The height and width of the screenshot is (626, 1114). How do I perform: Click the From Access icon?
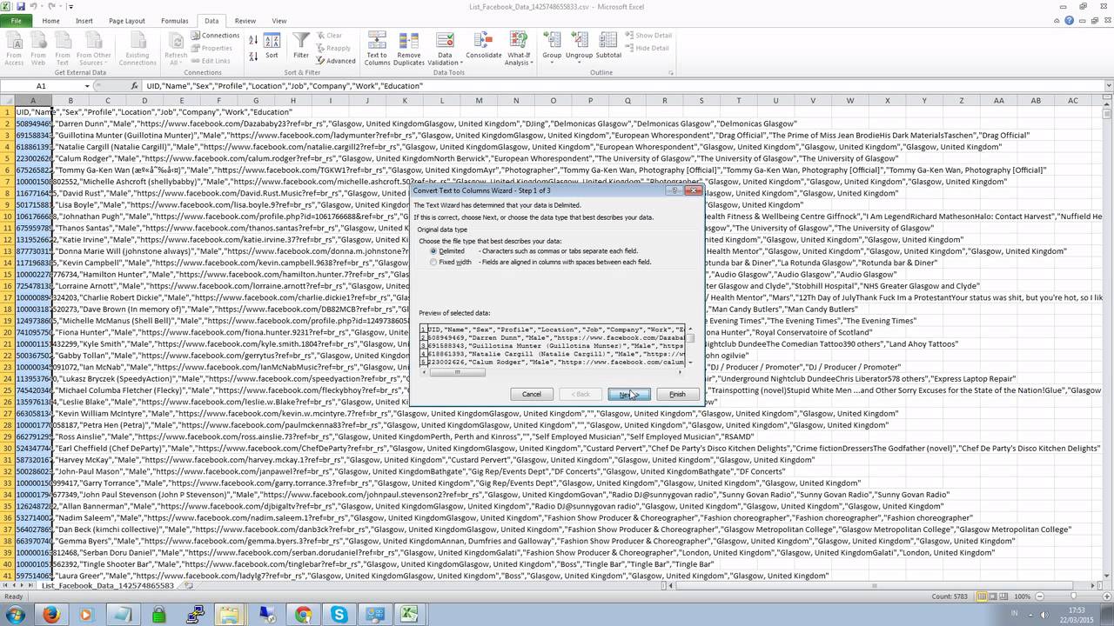14,49
